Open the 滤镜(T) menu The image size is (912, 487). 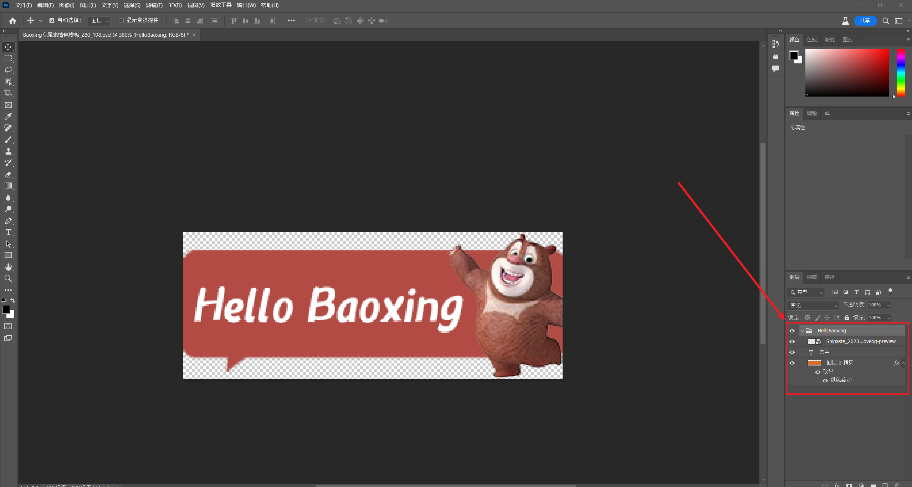click(x=154, y=5)
